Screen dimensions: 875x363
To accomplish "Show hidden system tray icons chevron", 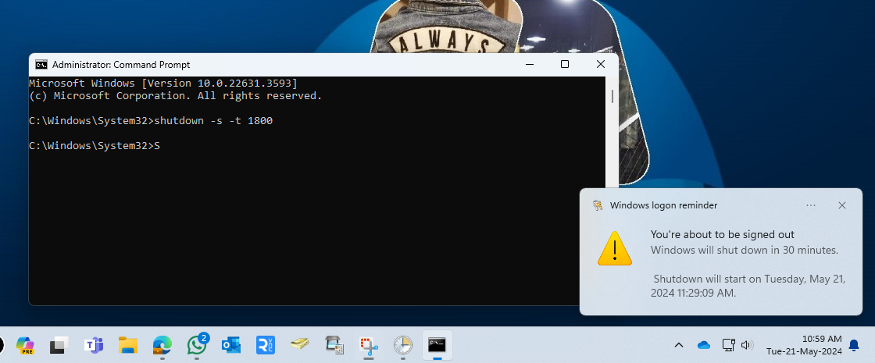I will click(x=679, y=345).
